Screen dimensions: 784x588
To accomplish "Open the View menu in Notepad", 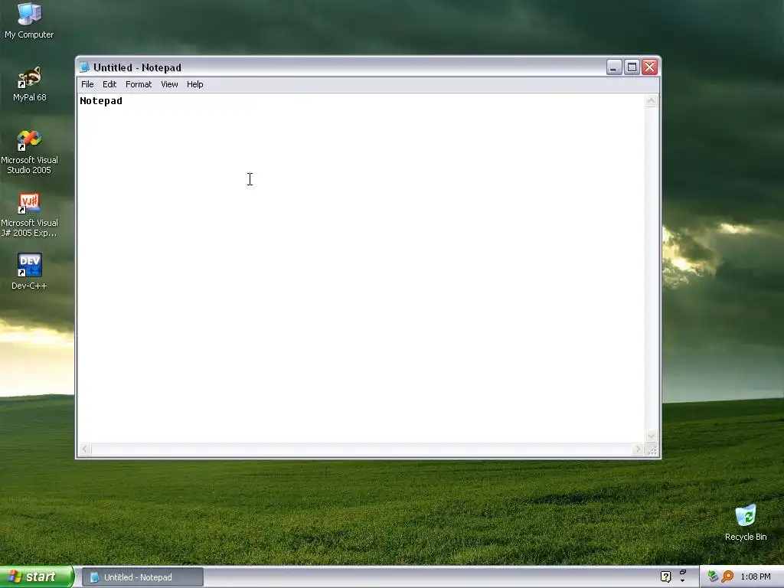I will tap(169, 84).
